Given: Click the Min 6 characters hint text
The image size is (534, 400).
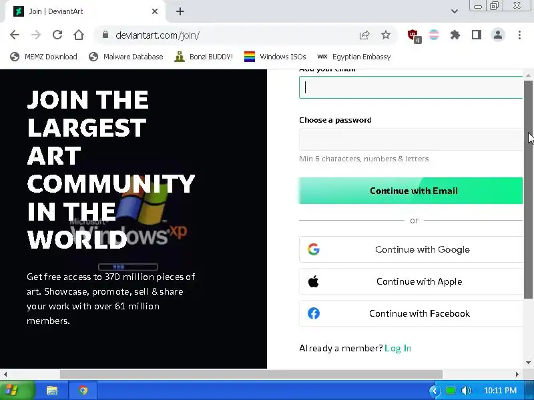Looking at the screenshot, I should coord(364,159).
